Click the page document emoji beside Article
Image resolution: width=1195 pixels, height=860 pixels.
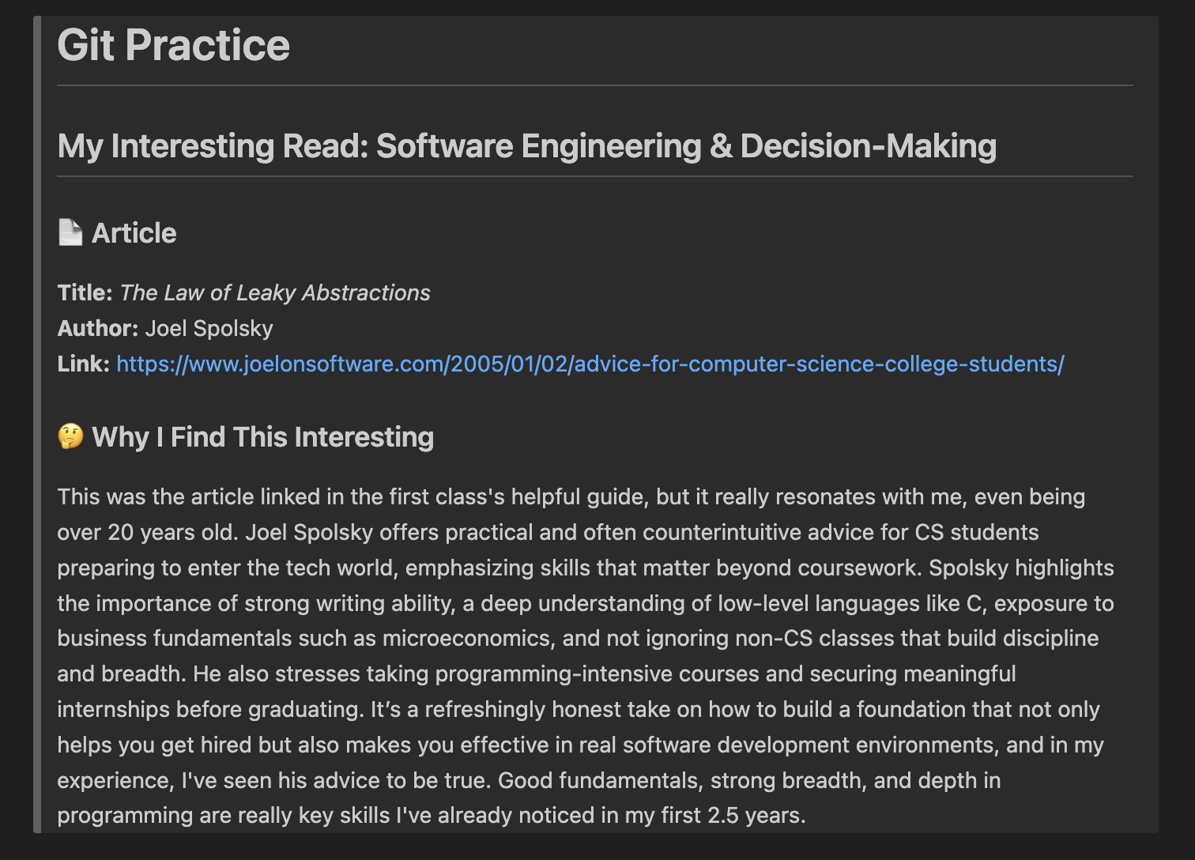pos(70,233)
